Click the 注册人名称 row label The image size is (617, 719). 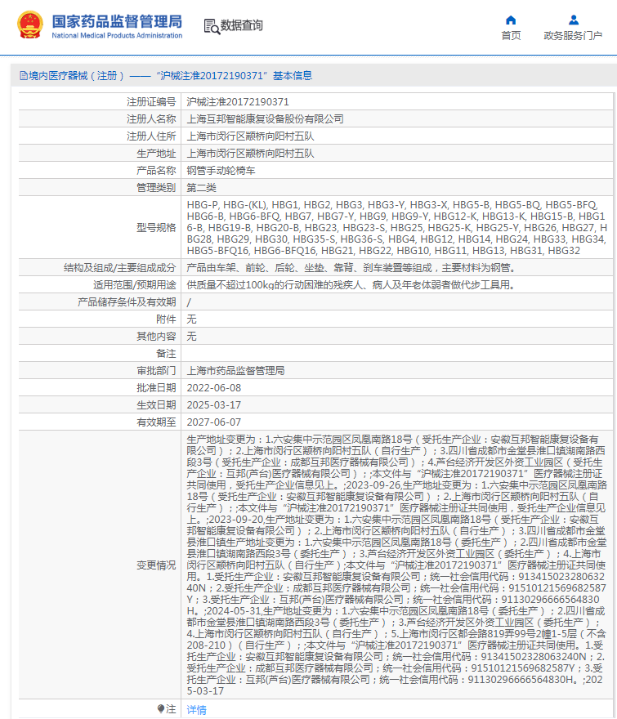(x=151, y=119)
